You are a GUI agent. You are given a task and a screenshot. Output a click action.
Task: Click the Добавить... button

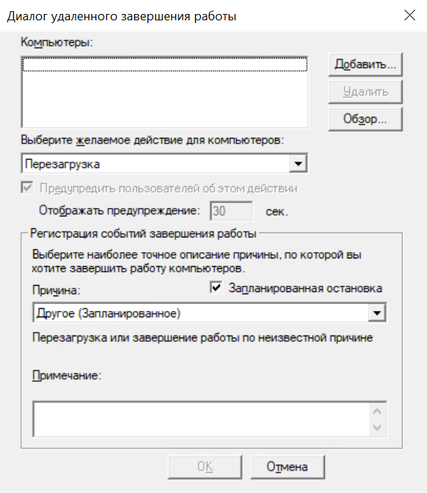pos(365,64)
